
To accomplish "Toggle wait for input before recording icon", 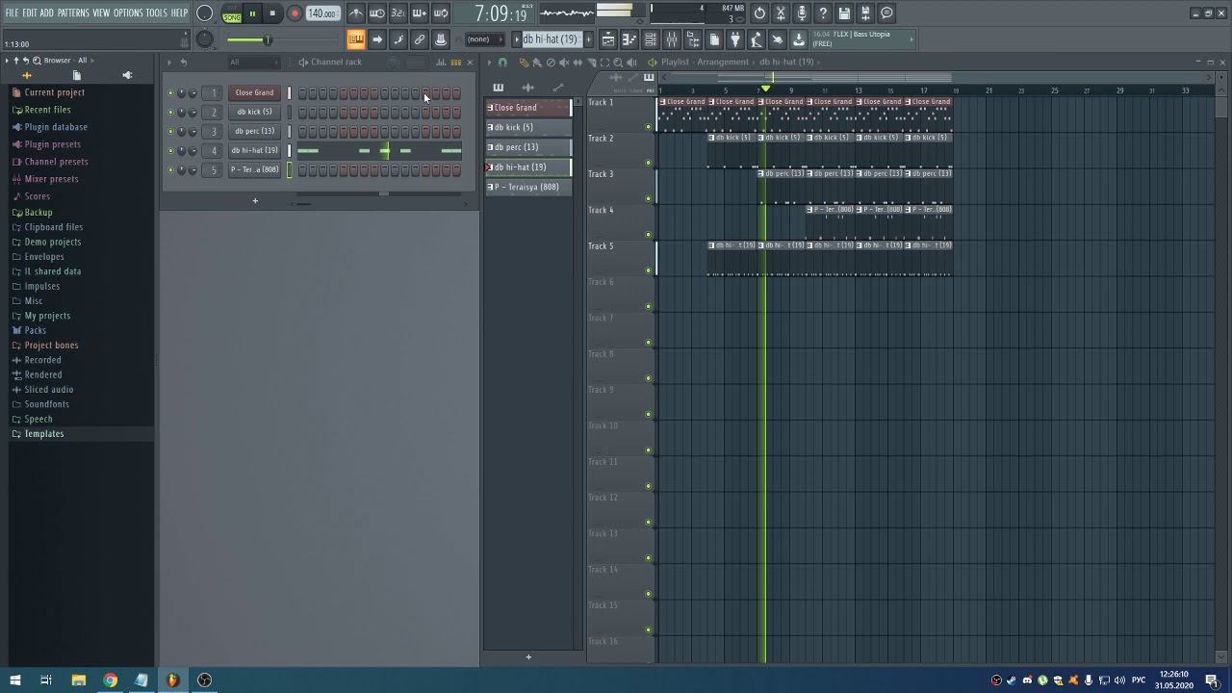I will point(377,13).
